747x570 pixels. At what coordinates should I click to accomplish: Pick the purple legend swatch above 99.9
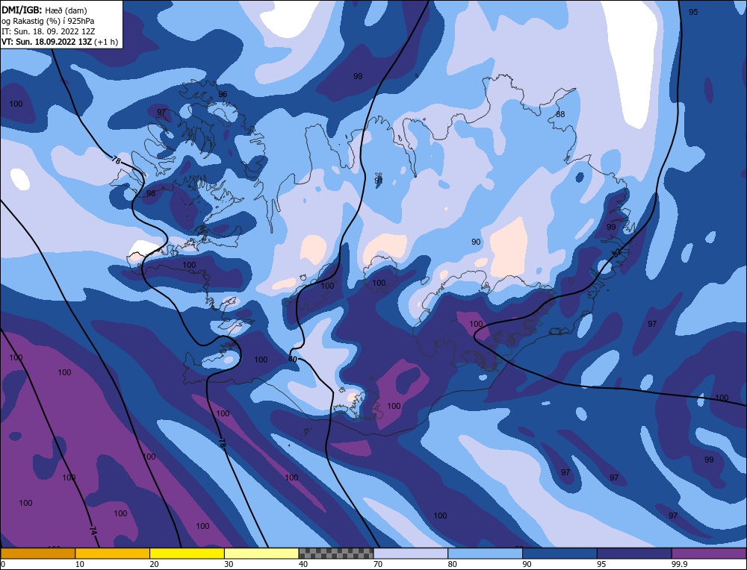pos(709,554)
